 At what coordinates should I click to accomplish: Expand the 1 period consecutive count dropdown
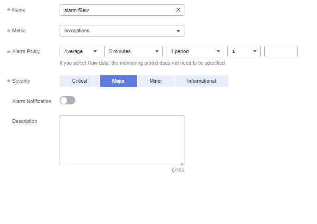(x=195, y=52)
